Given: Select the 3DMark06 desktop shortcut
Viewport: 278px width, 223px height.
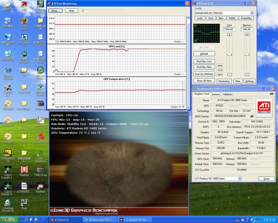Looking at the screenshot, I should click(x=8, y=138).
